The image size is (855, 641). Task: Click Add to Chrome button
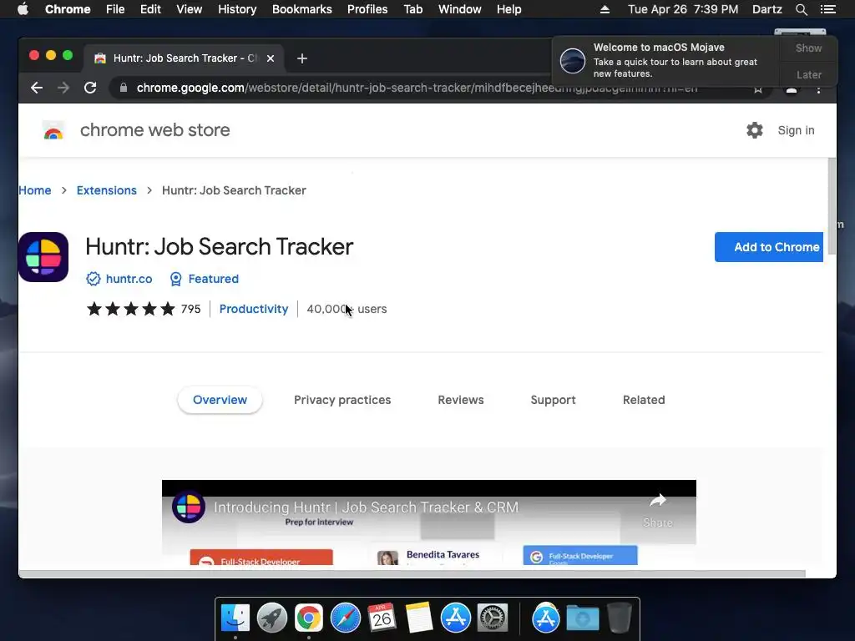click(x=769, y=247)
